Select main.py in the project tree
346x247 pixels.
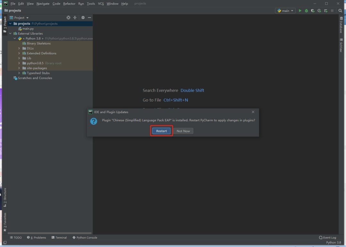pos(28,28)
